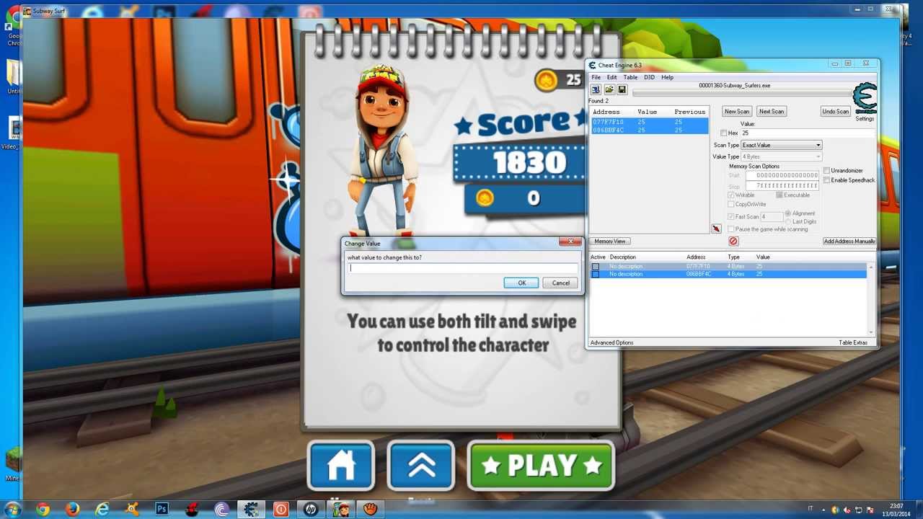Viewport: 923px width, 519px height.
Task: Open the Value Type dropdown
Action: tap(782, 156)
